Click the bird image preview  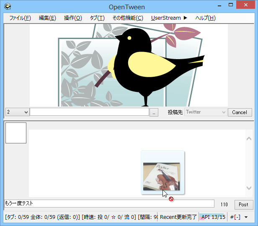(x=129, y=65)
